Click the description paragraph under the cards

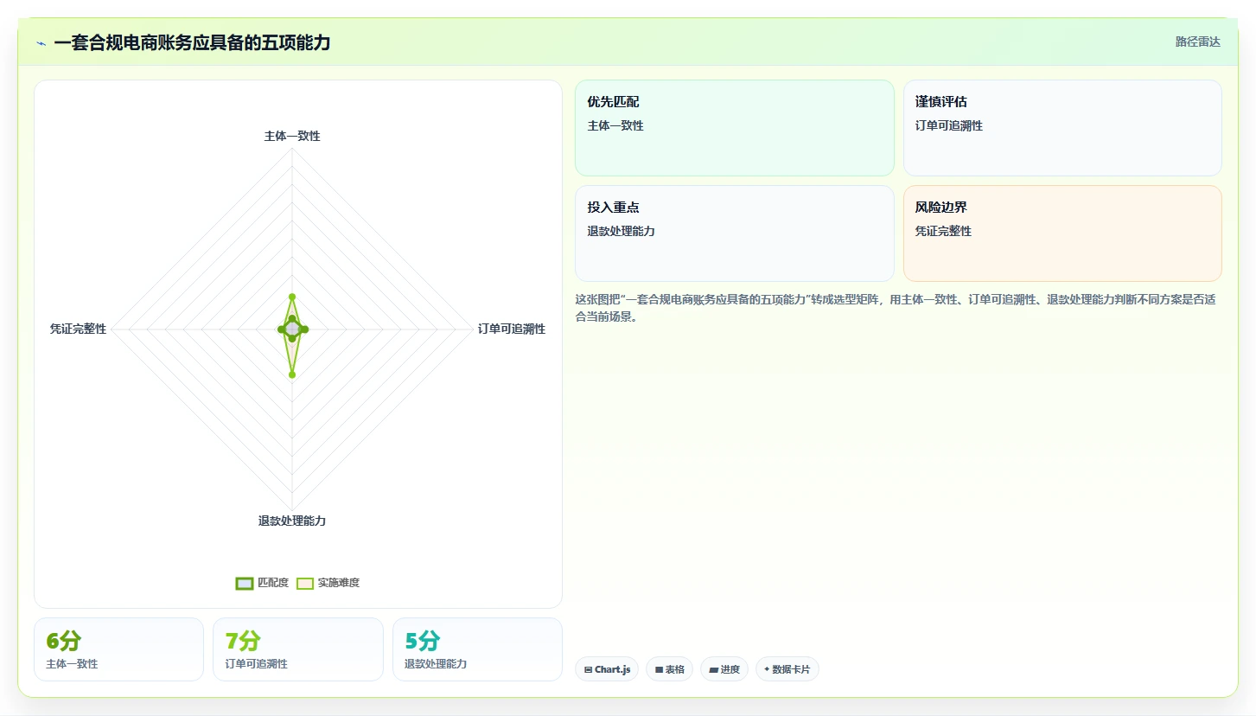(x=896, y=308)
